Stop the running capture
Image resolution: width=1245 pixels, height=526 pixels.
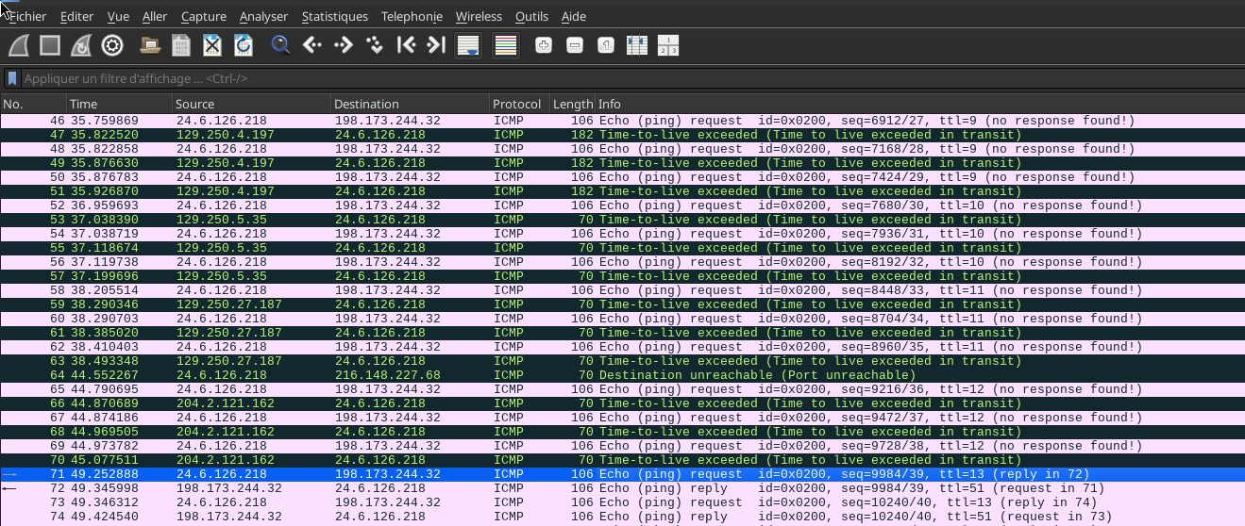point(50,44)
